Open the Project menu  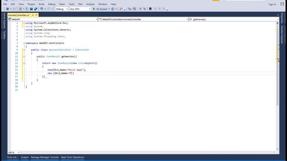31,4
